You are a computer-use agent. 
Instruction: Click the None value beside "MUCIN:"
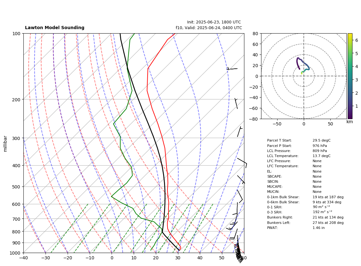[x=317, y=192]
